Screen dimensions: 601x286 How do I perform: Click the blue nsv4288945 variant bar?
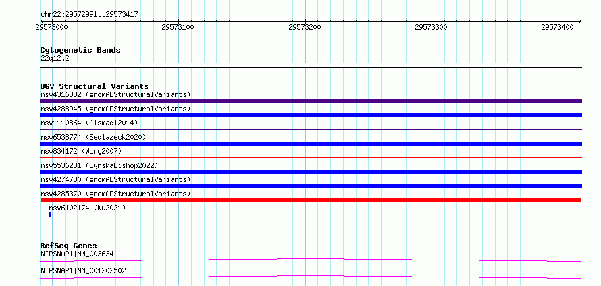[311, 115]
